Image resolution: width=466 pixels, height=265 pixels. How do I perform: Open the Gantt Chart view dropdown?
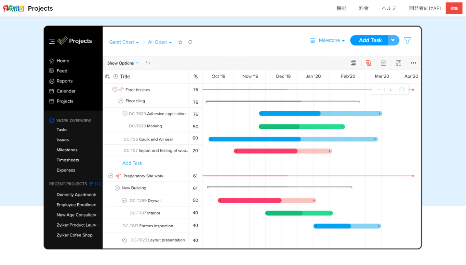124,42
